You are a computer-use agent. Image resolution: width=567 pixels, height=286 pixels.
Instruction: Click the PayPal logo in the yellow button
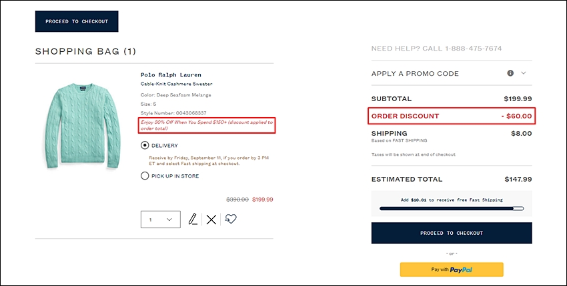tap(461, 270)
